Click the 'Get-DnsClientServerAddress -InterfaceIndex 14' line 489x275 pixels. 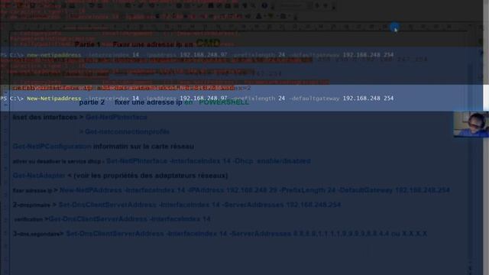coord(129,219)
